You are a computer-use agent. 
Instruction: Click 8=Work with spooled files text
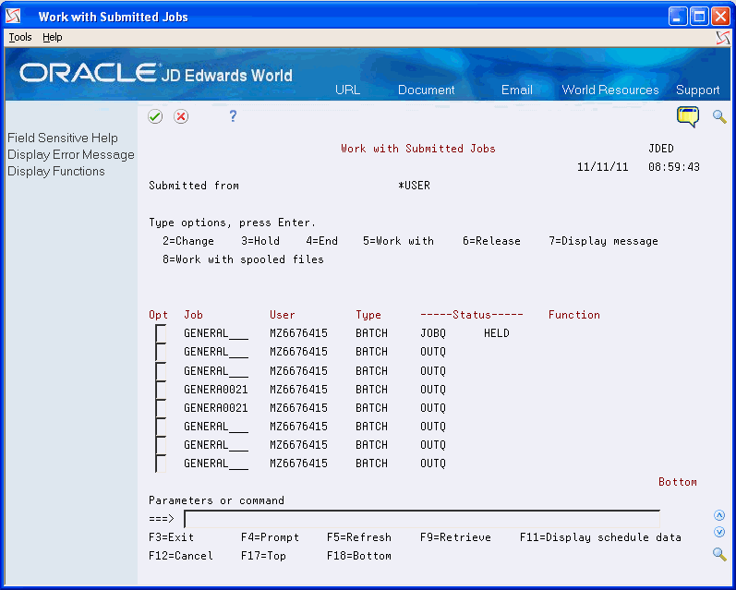click(x=243, y=259)
